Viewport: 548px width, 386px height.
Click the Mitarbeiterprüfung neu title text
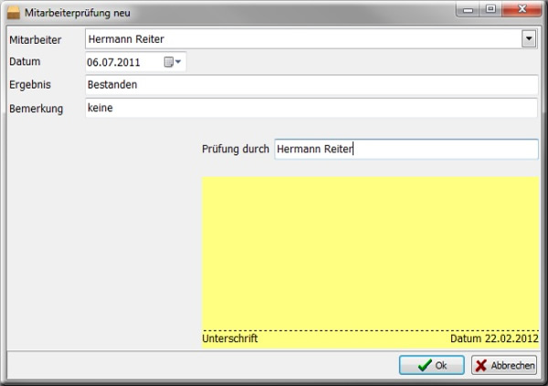point(78,14)
